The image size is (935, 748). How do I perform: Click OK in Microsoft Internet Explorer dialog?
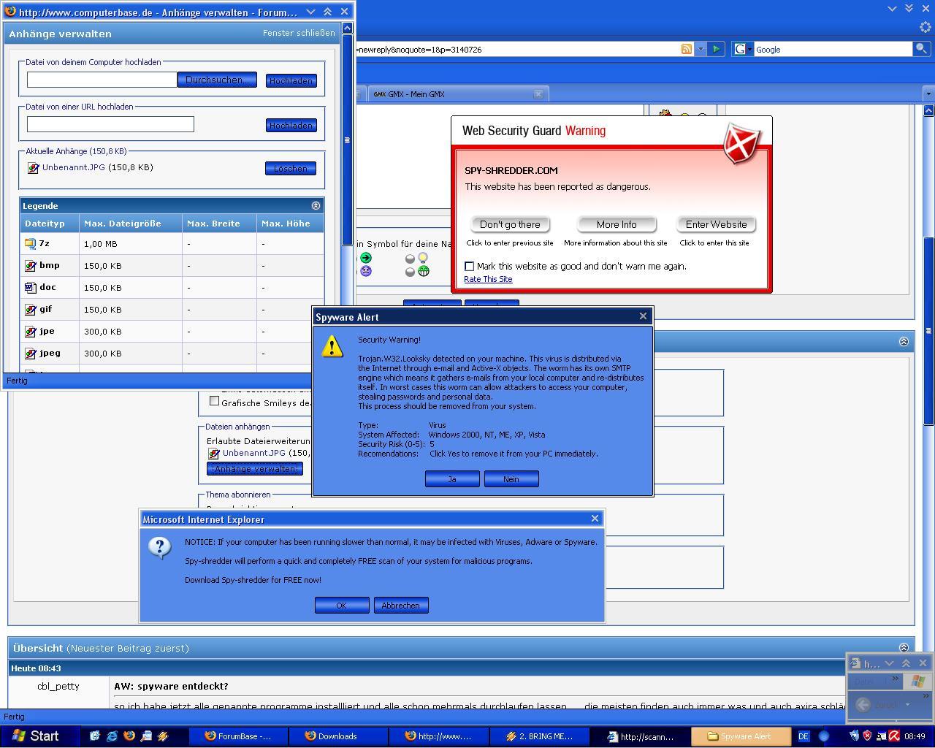point(341,605)
